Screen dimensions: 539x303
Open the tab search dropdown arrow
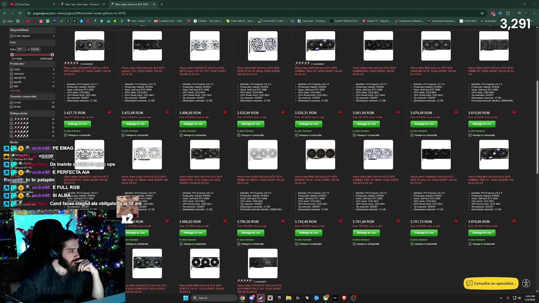[x=5, y=4]
